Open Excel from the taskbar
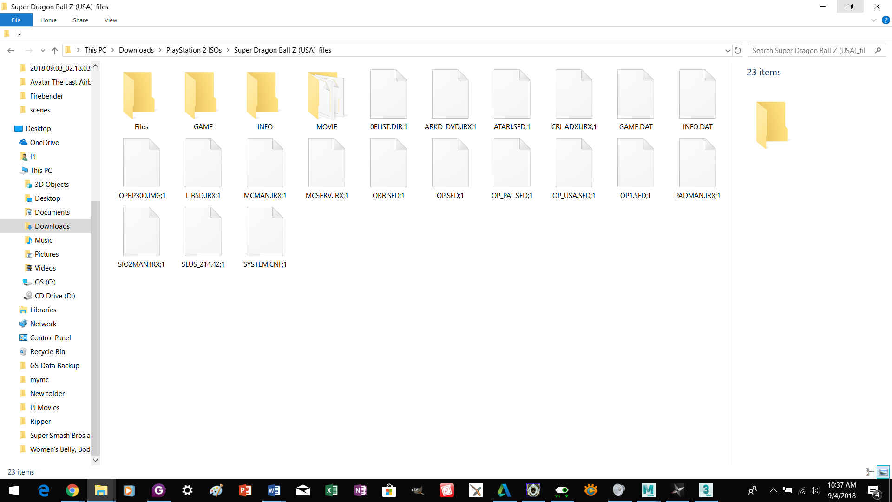 331,490
